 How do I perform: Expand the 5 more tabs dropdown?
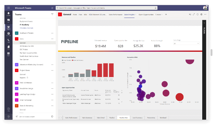coord(159,15)
